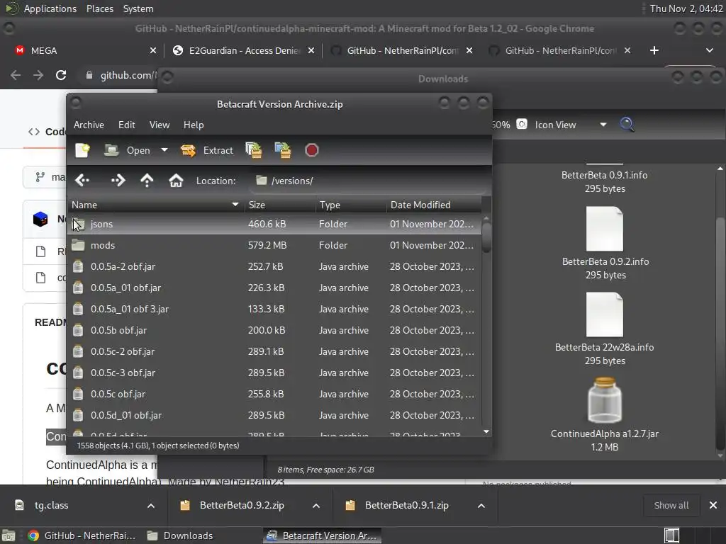Open the View menu in the archive manager
The width and height of the screenshot is (726, 544).
[160, 125]
